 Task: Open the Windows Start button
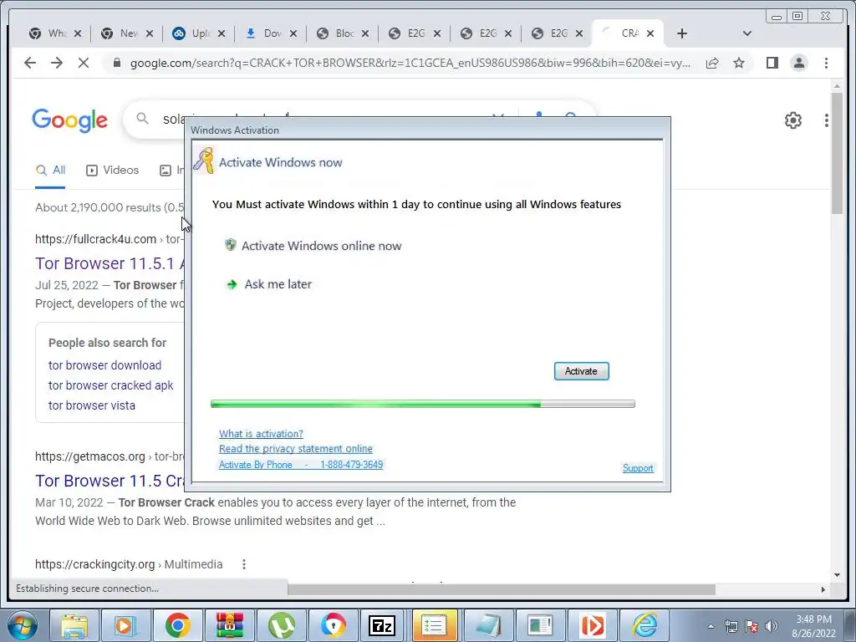21,625
